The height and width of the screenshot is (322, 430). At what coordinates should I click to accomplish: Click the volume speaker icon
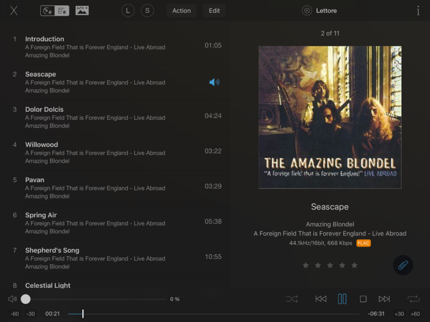12,299
